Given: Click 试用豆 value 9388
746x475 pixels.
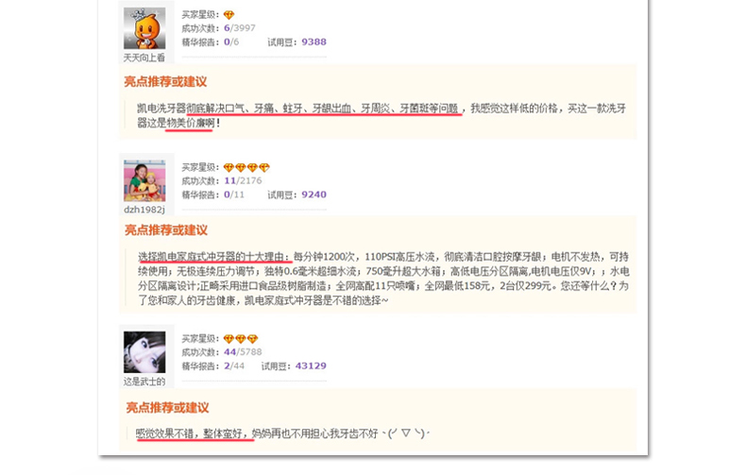Looking at the screenshot, I should point(314,42).
